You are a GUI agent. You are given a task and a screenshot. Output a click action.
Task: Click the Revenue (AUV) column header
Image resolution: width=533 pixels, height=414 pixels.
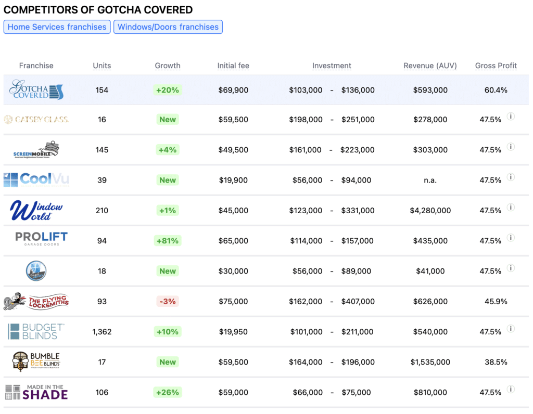click(430, 66)
